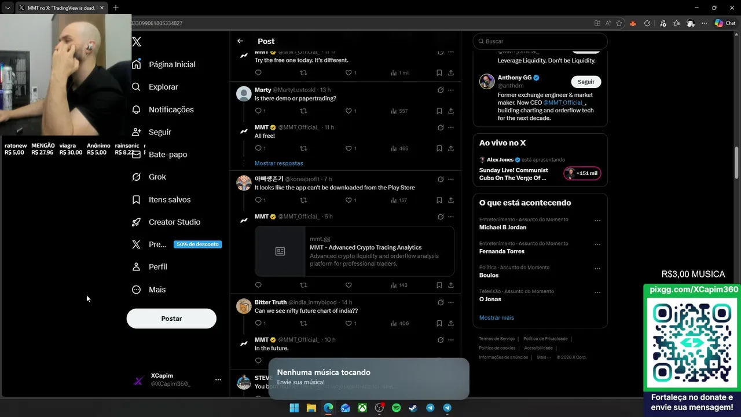Like the "All free!" reply
This screenshot has width=741, height=417.
(x=349, y=148)
